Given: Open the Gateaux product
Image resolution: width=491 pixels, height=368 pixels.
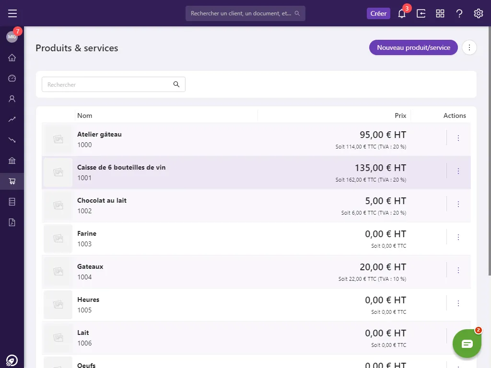Looking at the screenshot, I should tap(90, 266).
